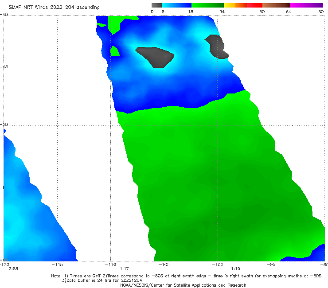Click the blue segment of the color bar
This screenshot has width=328, height=288.
(x=177, y=5)
